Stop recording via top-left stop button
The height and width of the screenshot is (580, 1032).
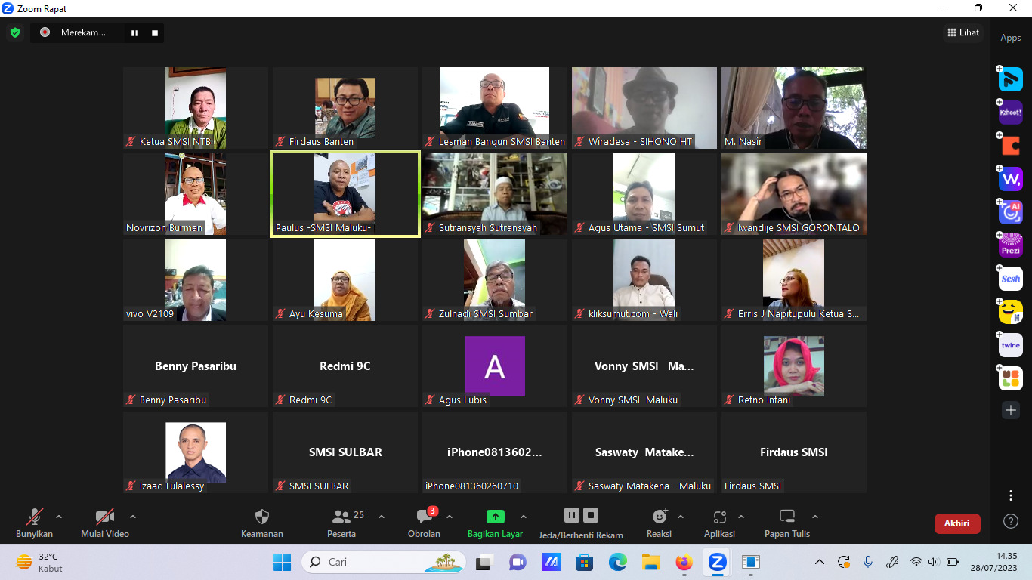click(155, 32)
